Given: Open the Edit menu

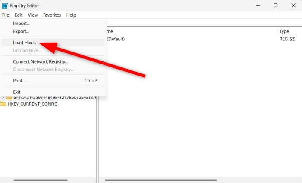Looking at the screenshot, I should pos(19,15).
